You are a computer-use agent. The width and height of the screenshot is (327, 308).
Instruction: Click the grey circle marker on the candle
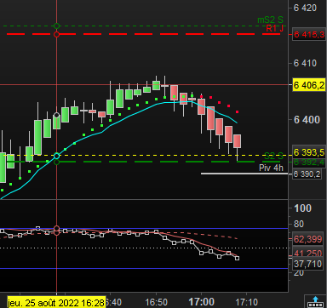click(x=56, y=115)
